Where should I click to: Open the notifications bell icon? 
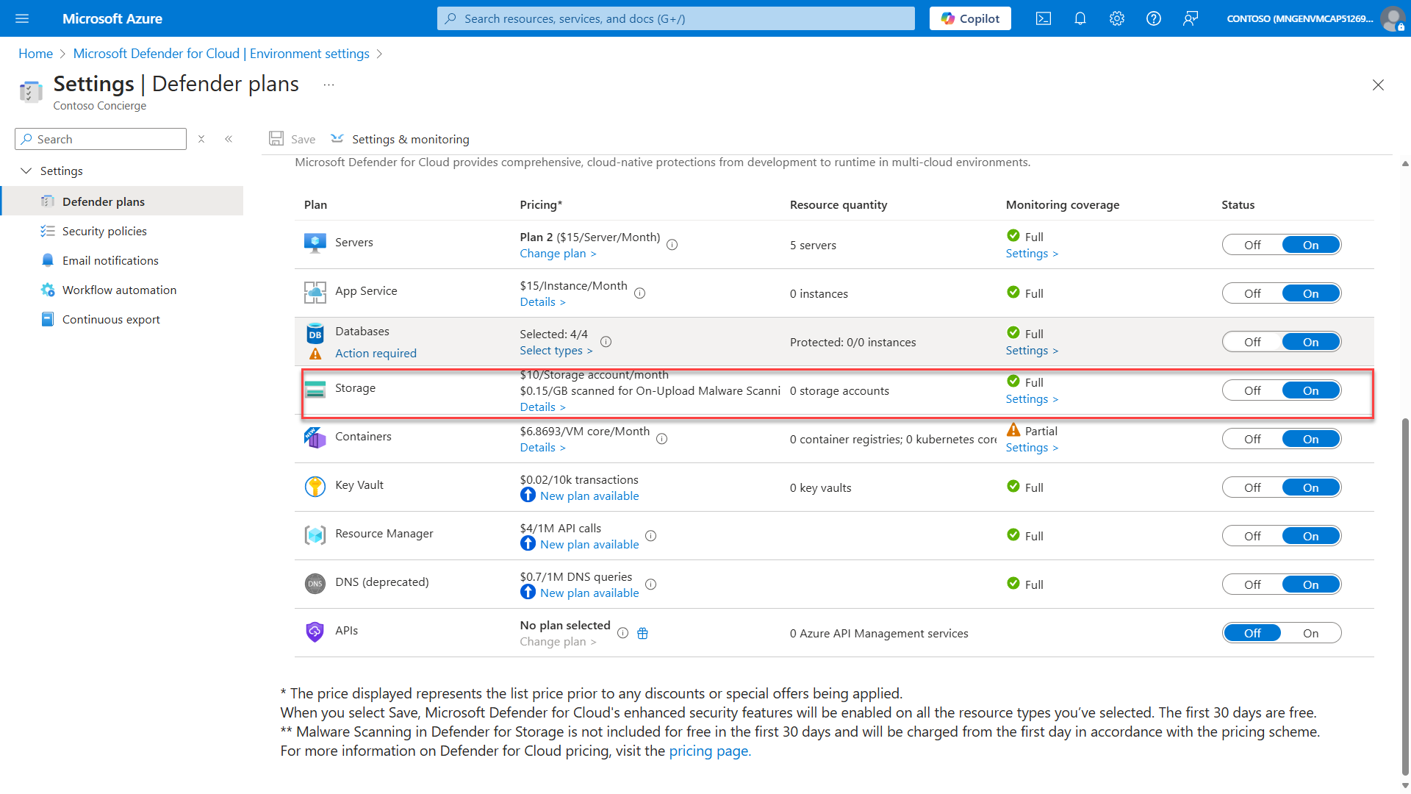1080,18
